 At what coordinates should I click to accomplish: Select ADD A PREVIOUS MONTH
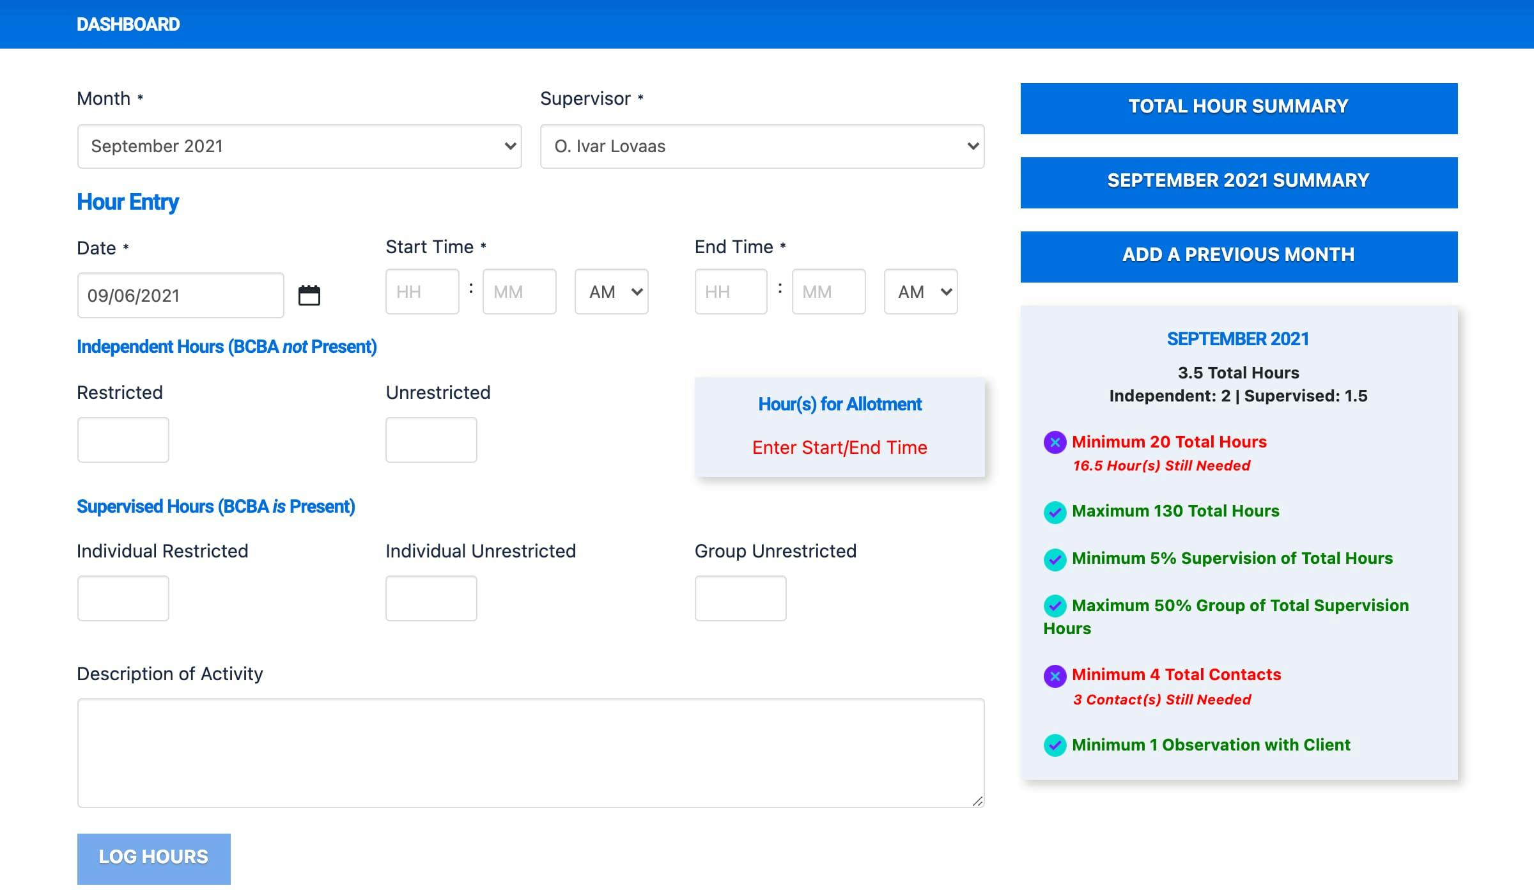pyautogui.click(x=1238, y=254)
